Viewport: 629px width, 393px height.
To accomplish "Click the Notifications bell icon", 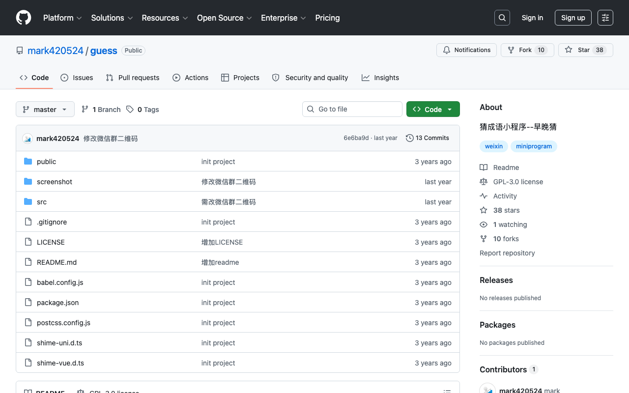I will click(447, 50).
